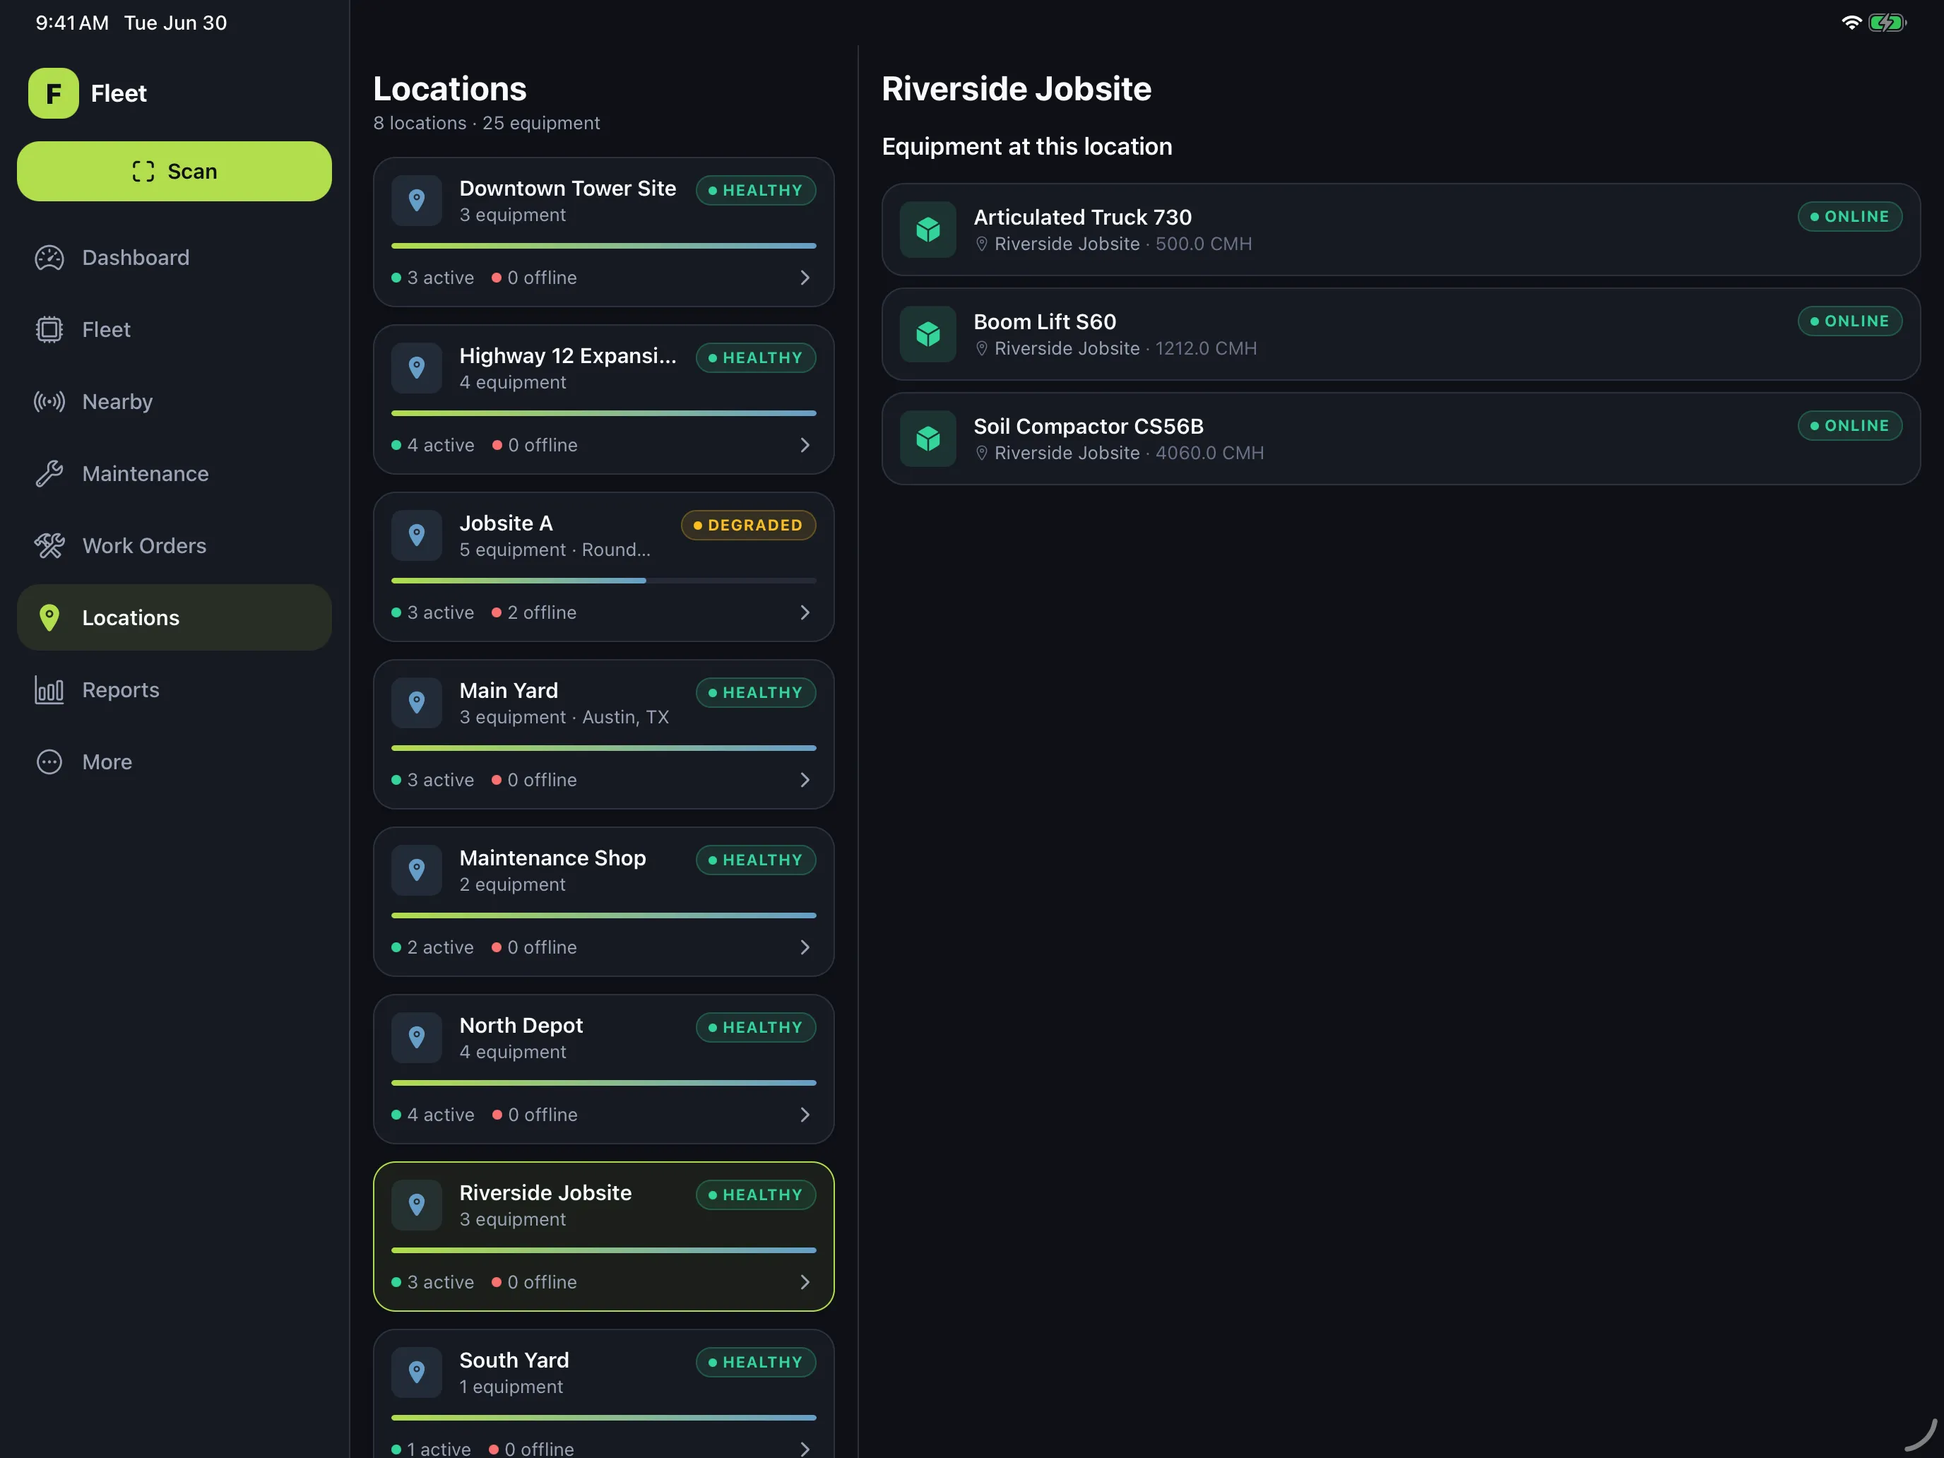Click the Wi-Fi status icon

click(x=1851, y=23)
